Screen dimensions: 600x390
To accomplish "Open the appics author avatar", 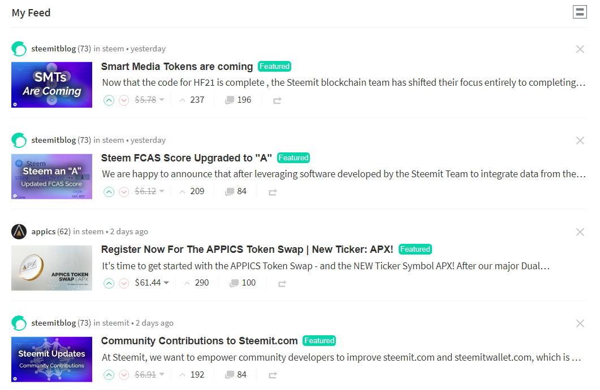I will point(19,231).
